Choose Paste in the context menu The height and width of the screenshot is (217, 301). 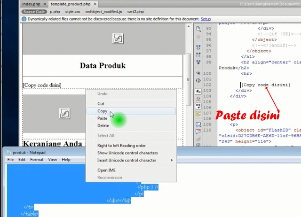pos(131,118)
